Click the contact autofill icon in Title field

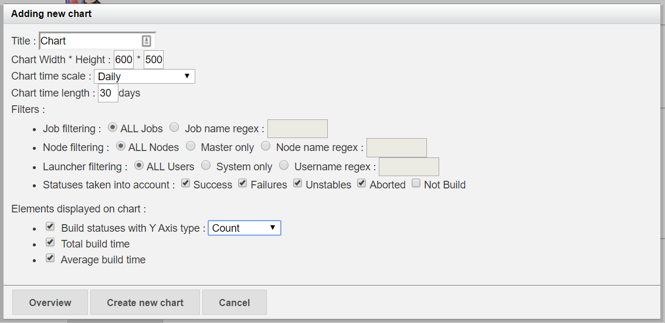click(x=147, y=41)
